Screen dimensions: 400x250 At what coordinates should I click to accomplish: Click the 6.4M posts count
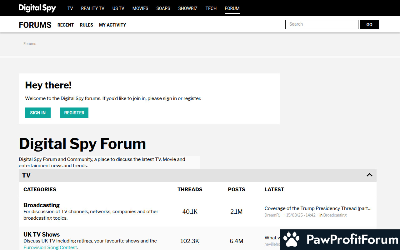coord(237,241)
